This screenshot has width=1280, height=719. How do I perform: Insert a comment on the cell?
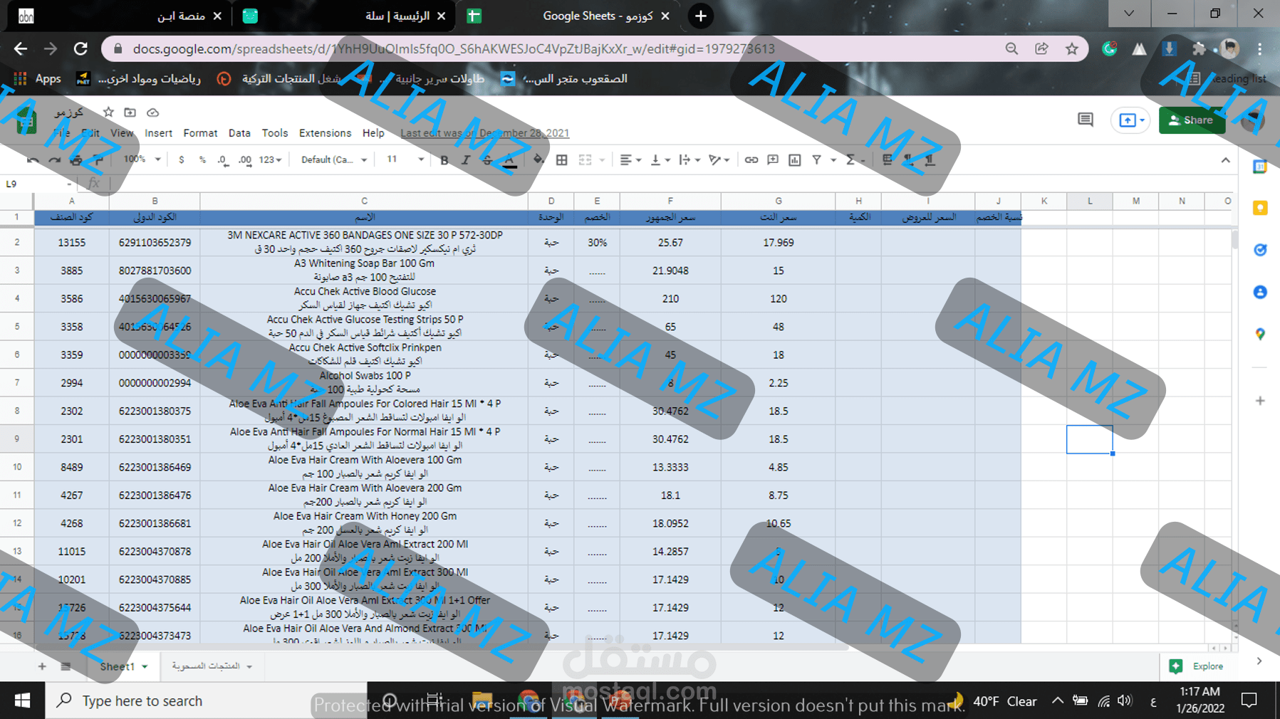pos(773,160)
